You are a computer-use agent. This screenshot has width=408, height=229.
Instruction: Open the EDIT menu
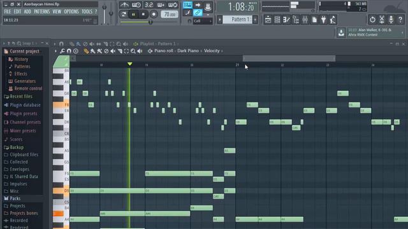tap(17, 11)
